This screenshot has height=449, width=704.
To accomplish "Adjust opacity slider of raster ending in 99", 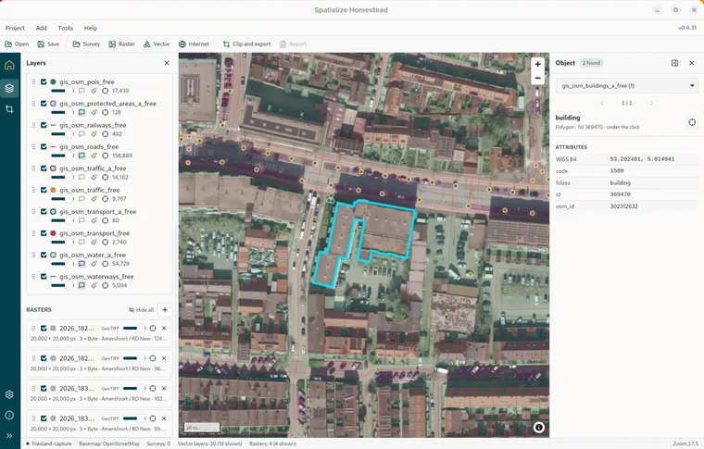I will click(134, 418).
